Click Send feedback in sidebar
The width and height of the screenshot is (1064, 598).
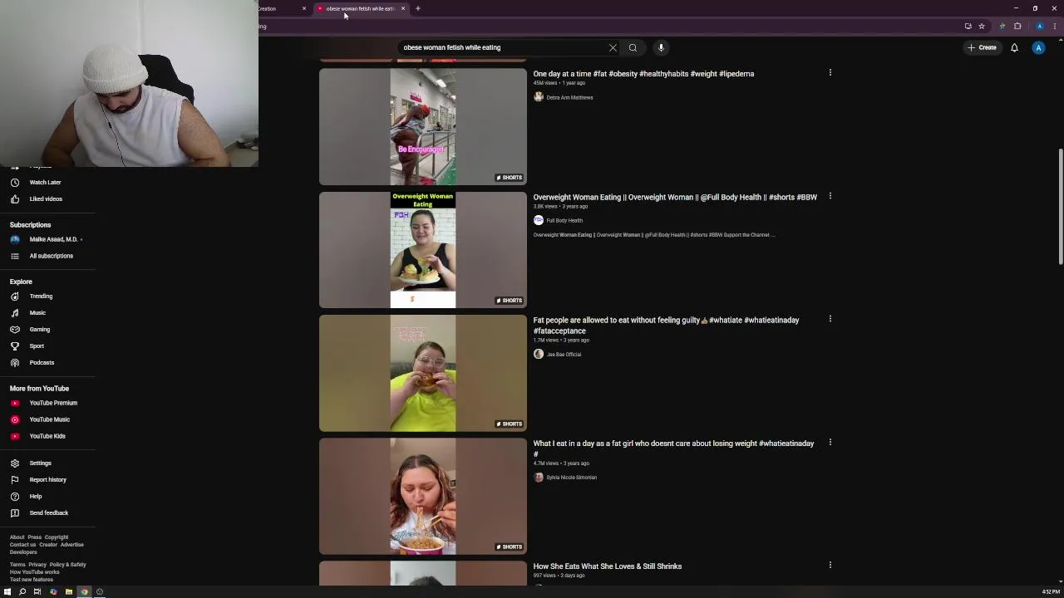tap(48, 513)
